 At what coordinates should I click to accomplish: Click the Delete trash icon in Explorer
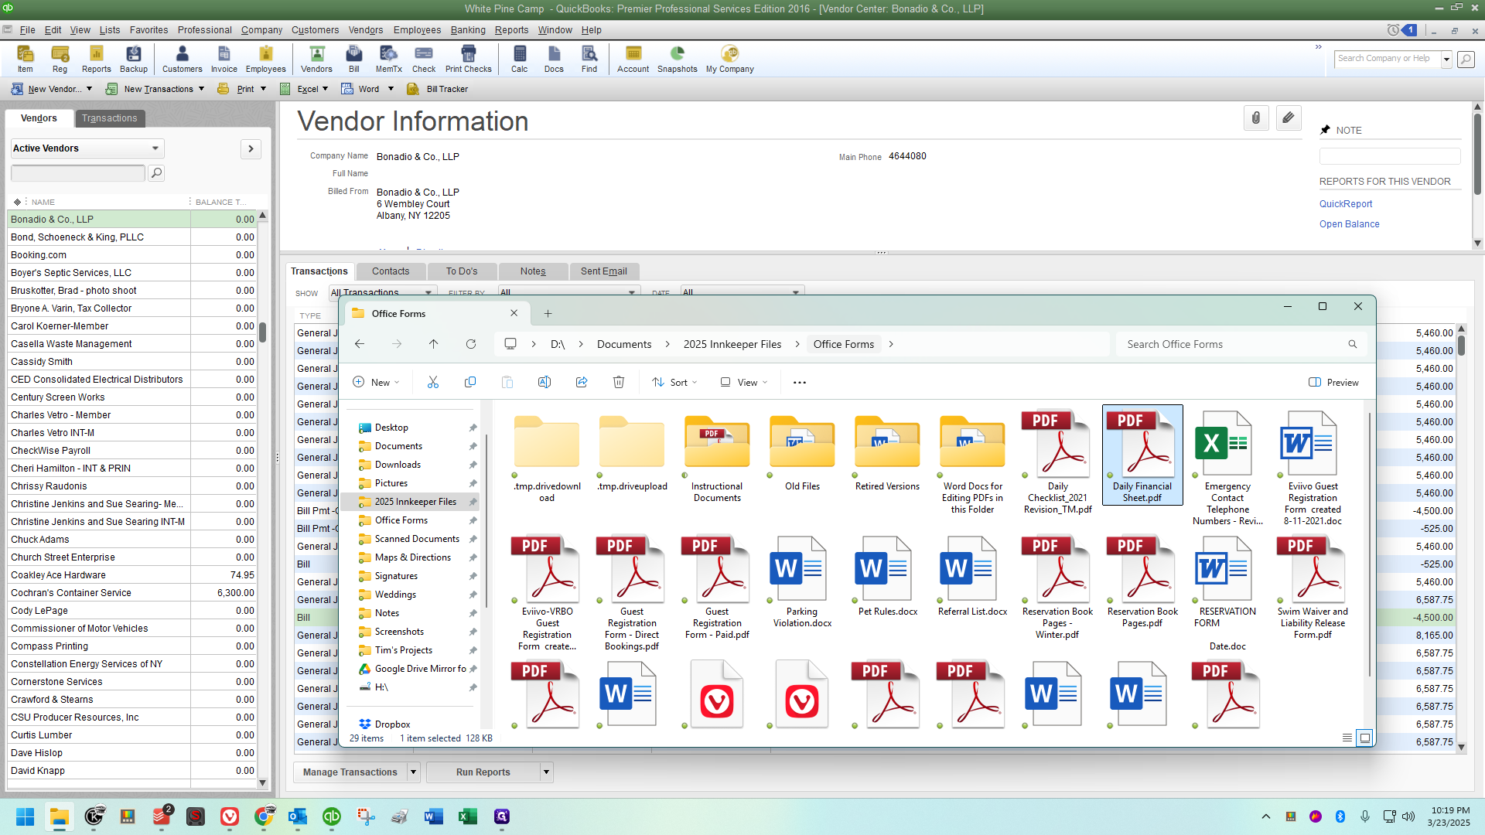618,382
